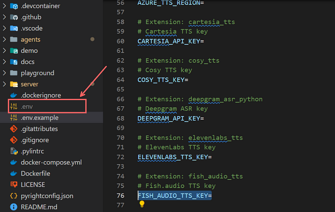Click the COSY_TTS_KEY= line
The width and height of the screenshot is (335, 212).
163,80
